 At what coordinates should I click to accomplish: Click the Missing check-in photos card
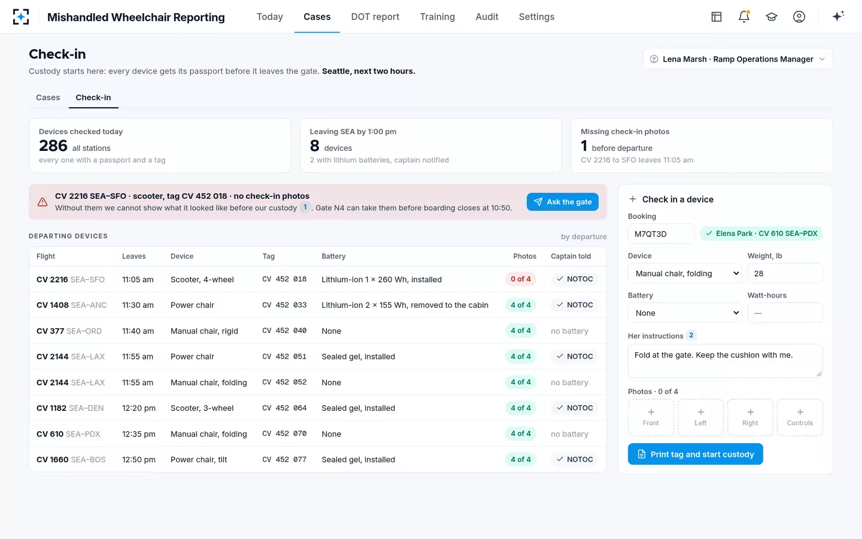[x=702, y=146]
